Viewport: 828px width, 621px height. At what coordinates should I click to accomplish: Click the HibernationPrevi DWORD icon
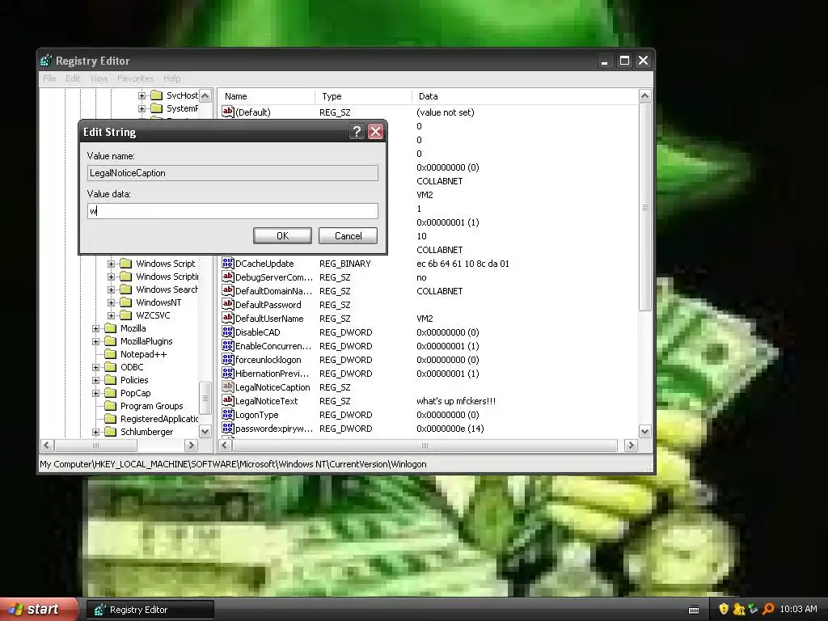(227, 373)
